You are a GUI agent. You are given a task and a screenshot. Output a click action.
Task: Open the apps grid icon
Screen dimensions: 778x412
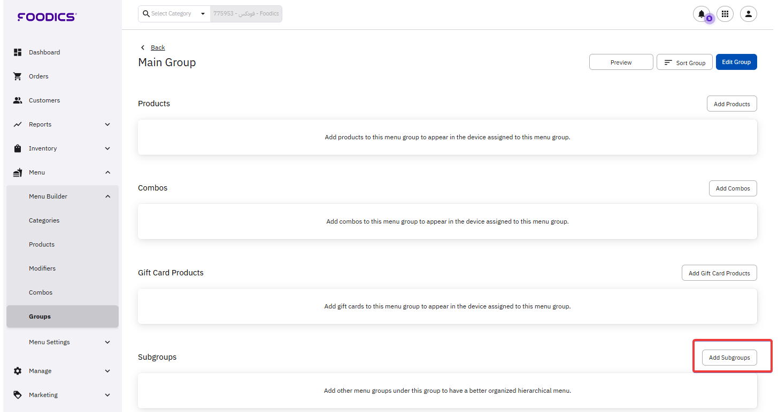(x=725, y=14)
